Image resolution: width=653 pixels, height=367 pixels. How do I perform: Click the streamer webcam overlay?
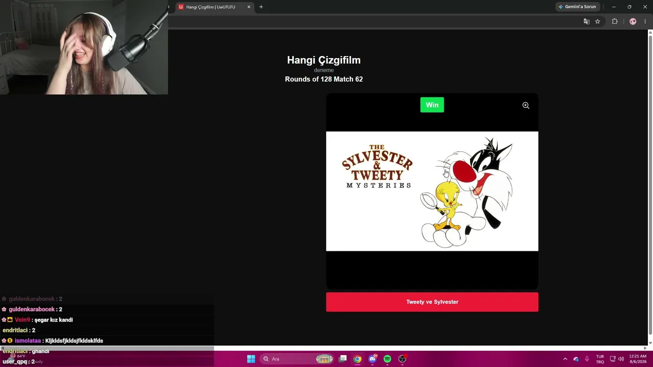84,47
